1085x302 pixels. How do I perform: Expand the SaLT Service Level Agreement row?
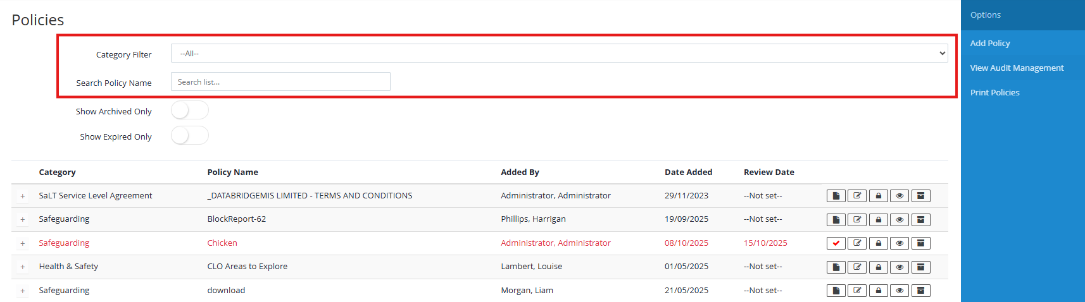tap(23, 196)
